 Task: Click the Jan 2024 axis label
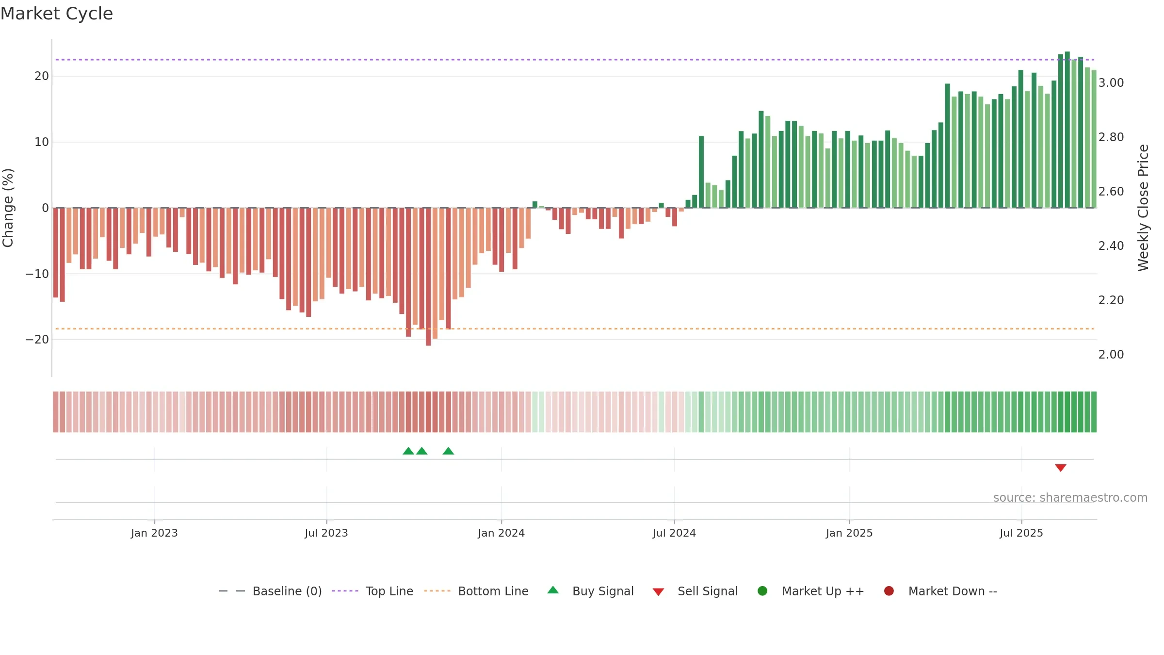[501, 533]
